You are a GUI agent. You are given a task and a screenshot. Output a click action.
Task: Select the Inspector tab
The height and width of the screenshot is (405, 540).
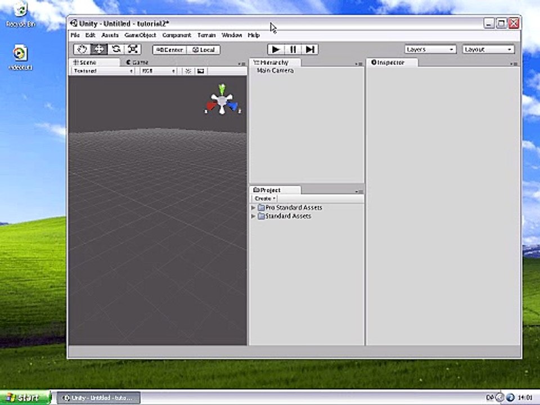pyautogui.click(x=392, y=62)
